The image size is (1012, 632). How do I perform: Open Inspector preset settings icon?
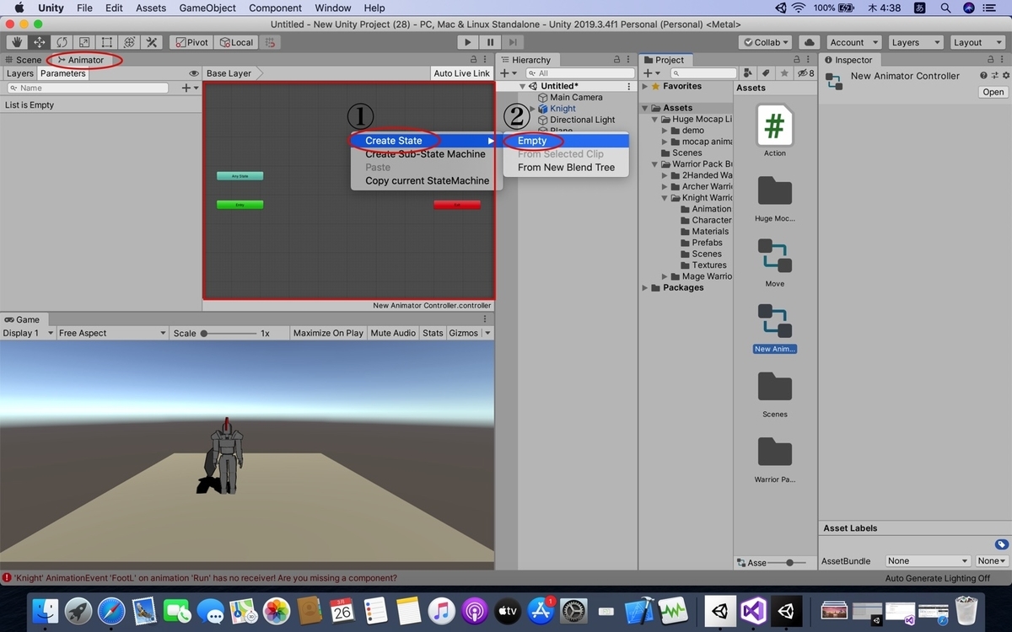(x=993, y=76)
